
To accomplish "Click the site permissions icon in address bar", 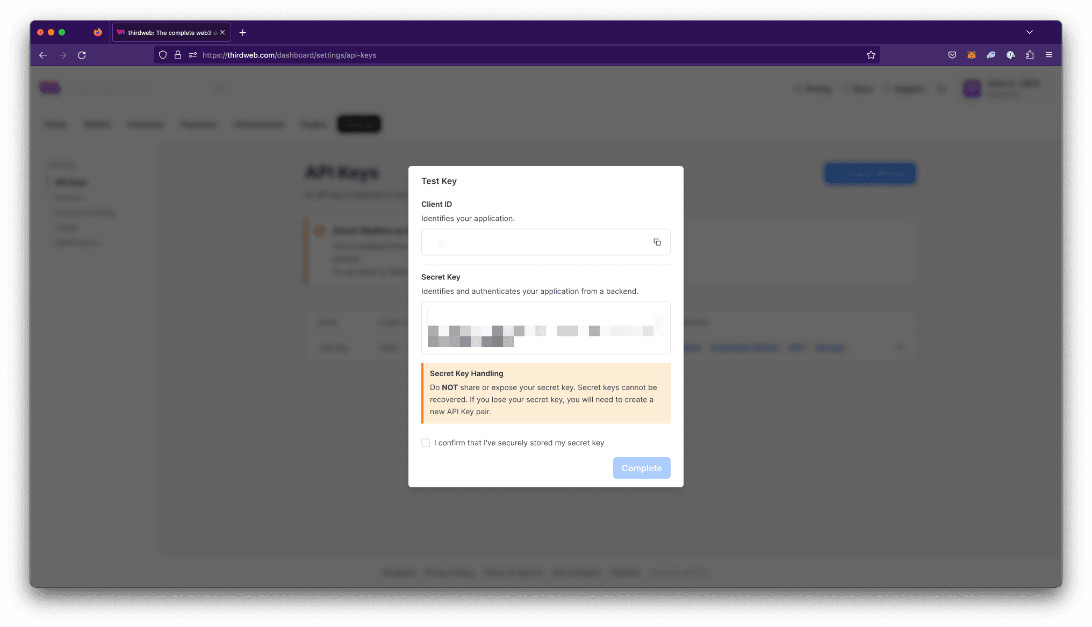I will [193, 55].
